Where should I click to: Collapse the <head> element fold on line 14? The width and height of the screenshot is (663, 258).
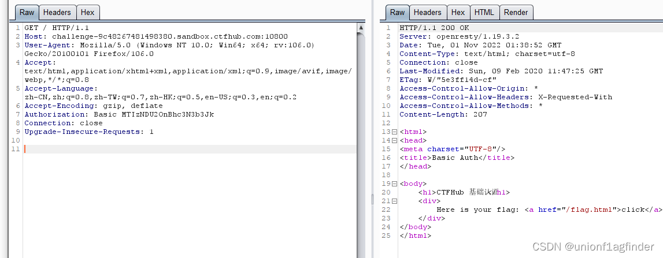(x=394, y=141)
